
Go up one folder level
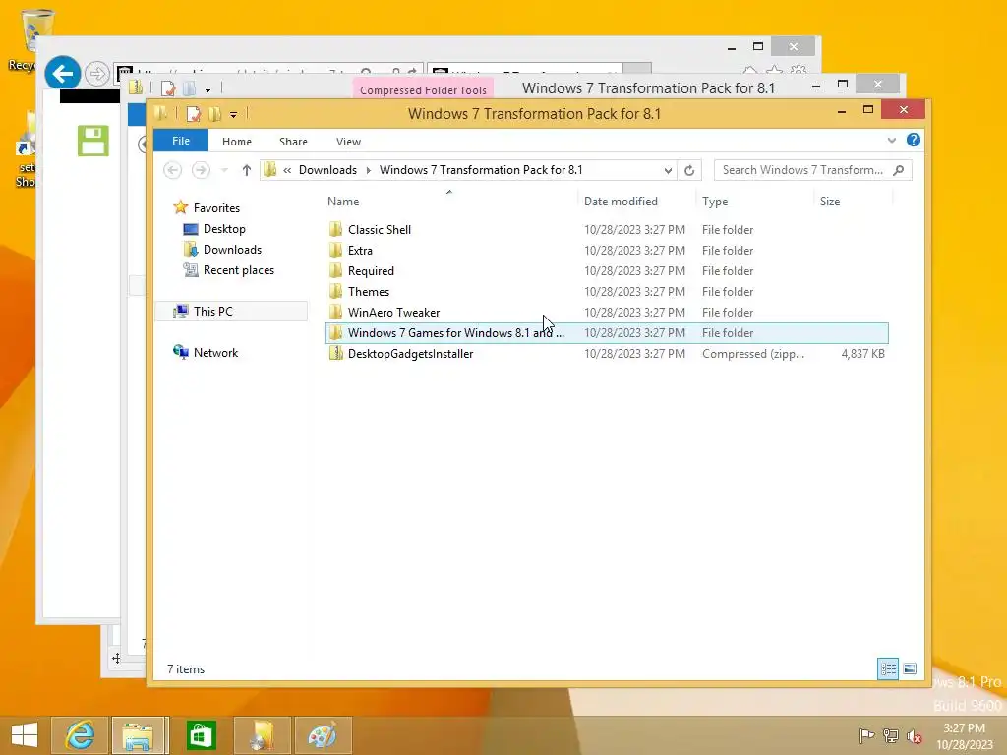tap(247, 170)
